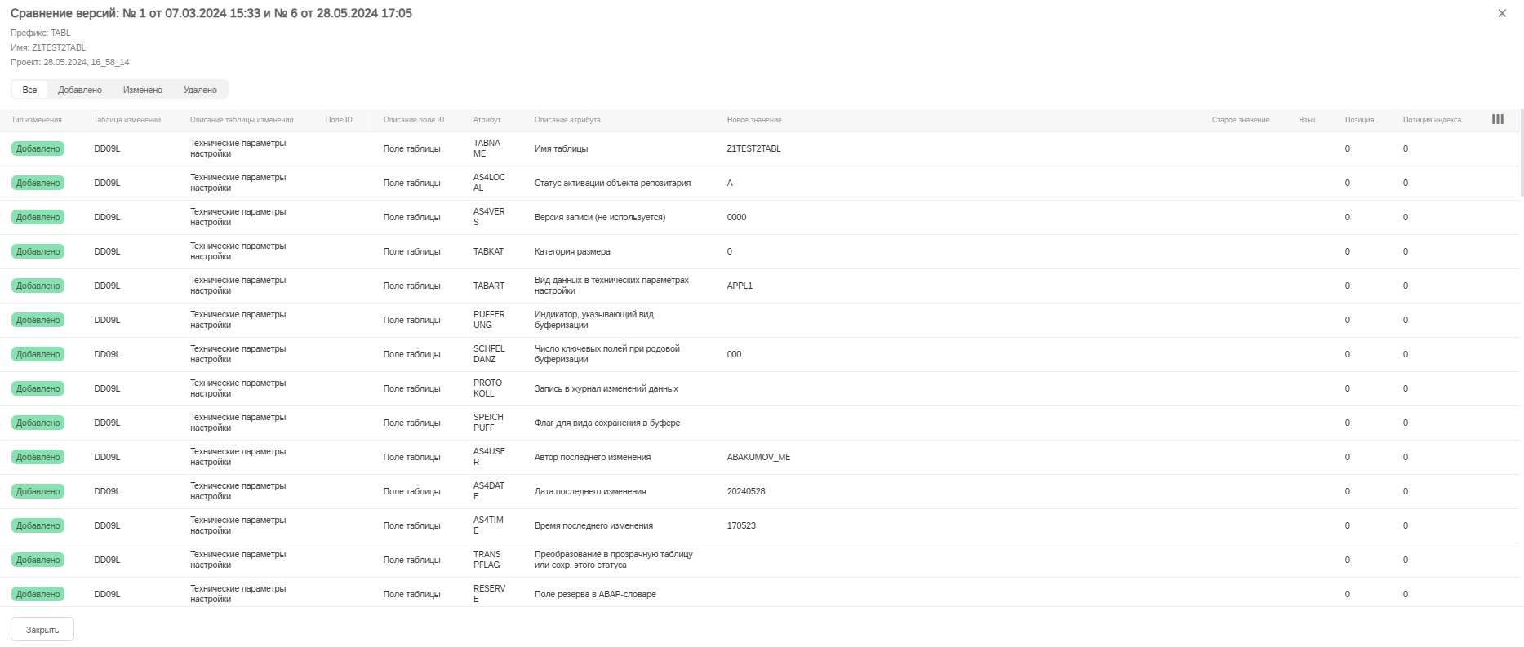Switch to the Добавлено filter tab

80,90
